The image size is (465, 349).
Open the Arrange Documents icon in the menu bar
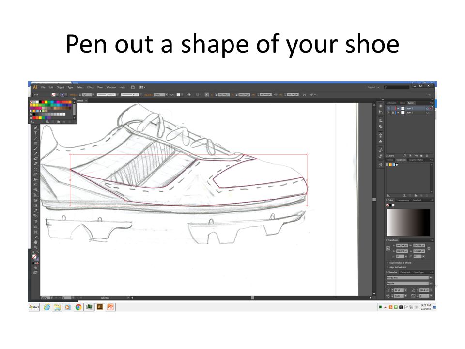tap(142, 87)
